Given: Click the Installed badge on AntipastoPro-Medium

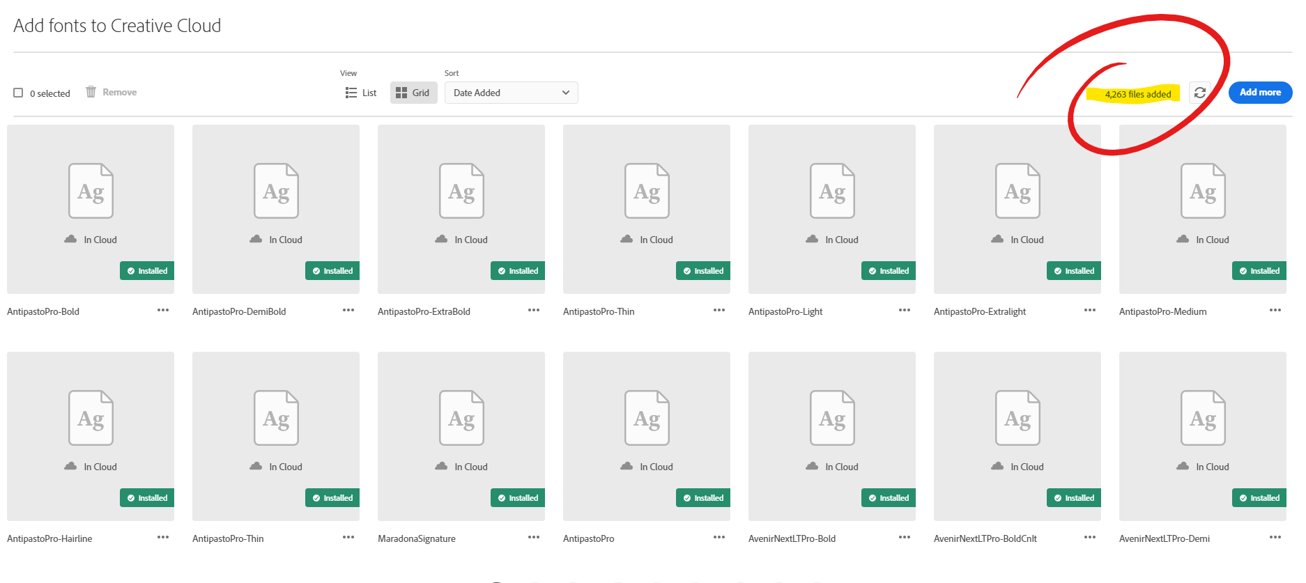Looking at the screenshot, I should [x=1259, y=271].
